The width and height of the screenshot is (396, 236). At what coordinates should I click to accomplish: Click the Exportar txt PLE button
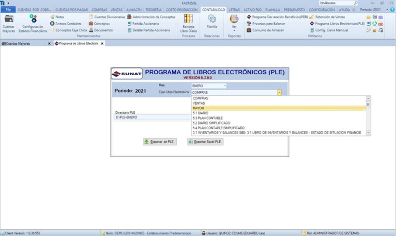click(x=160, y=141)
